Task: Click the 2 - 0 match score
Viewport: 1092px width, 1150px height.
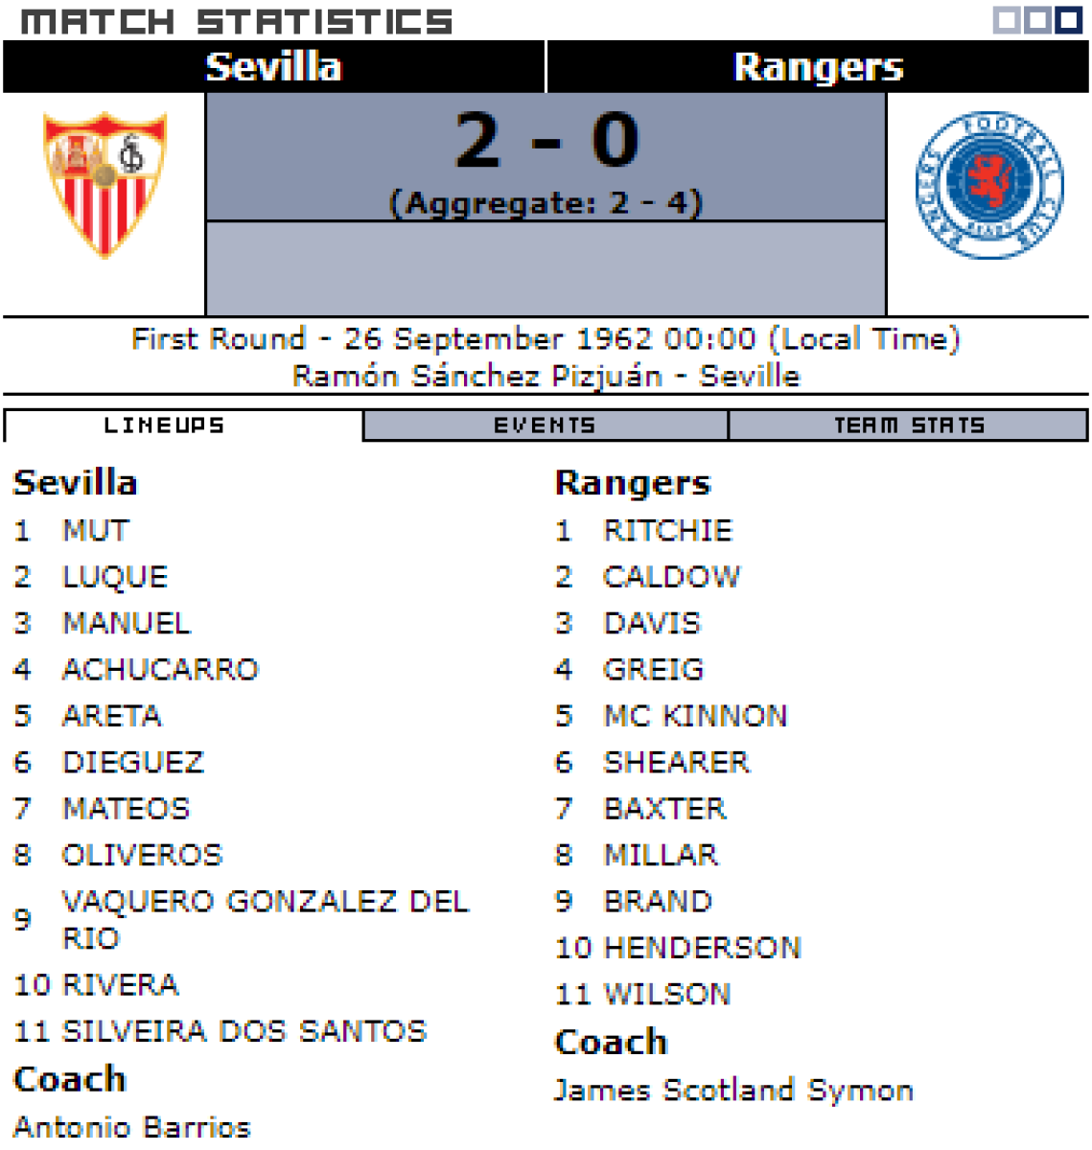Action: [546, 141]
